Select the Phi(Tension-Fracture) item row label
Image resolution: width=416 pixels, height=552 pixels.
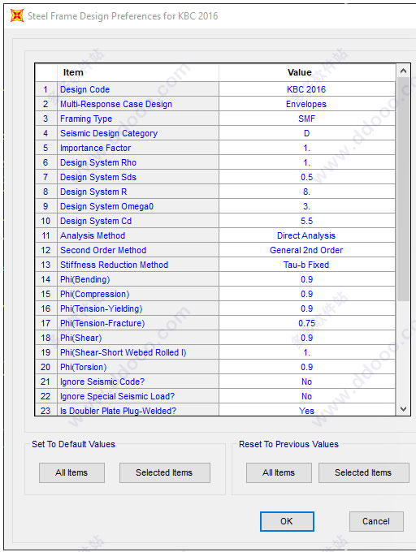(102, 323)
